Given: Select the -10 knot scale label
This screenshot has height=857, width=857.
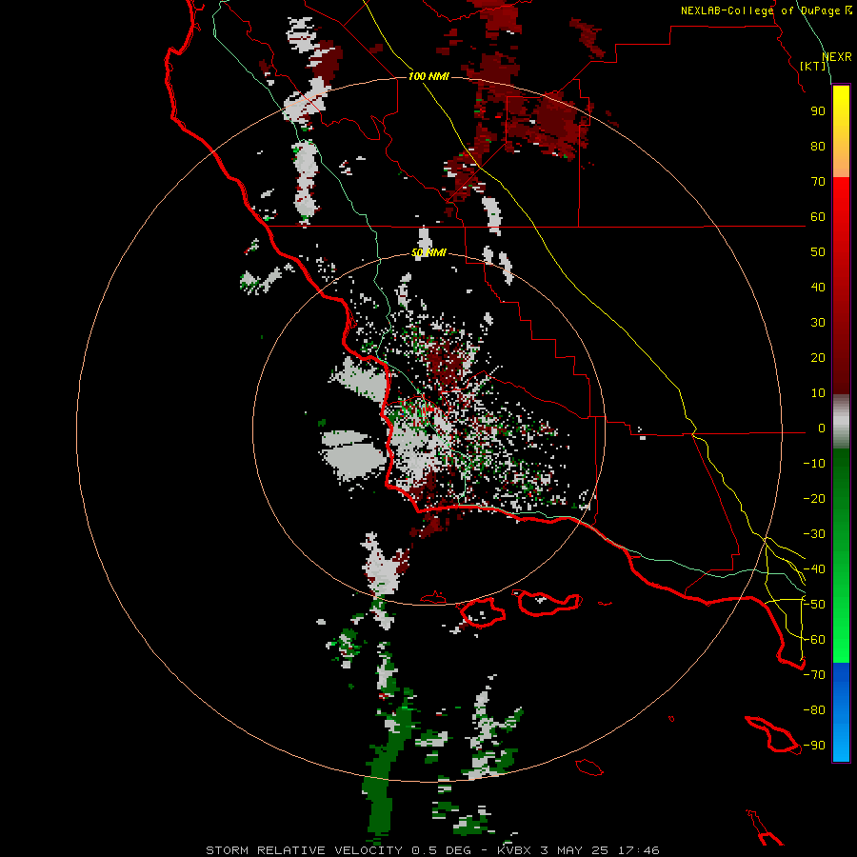Looking at the screenshot, I should click(x=814, y=464).
